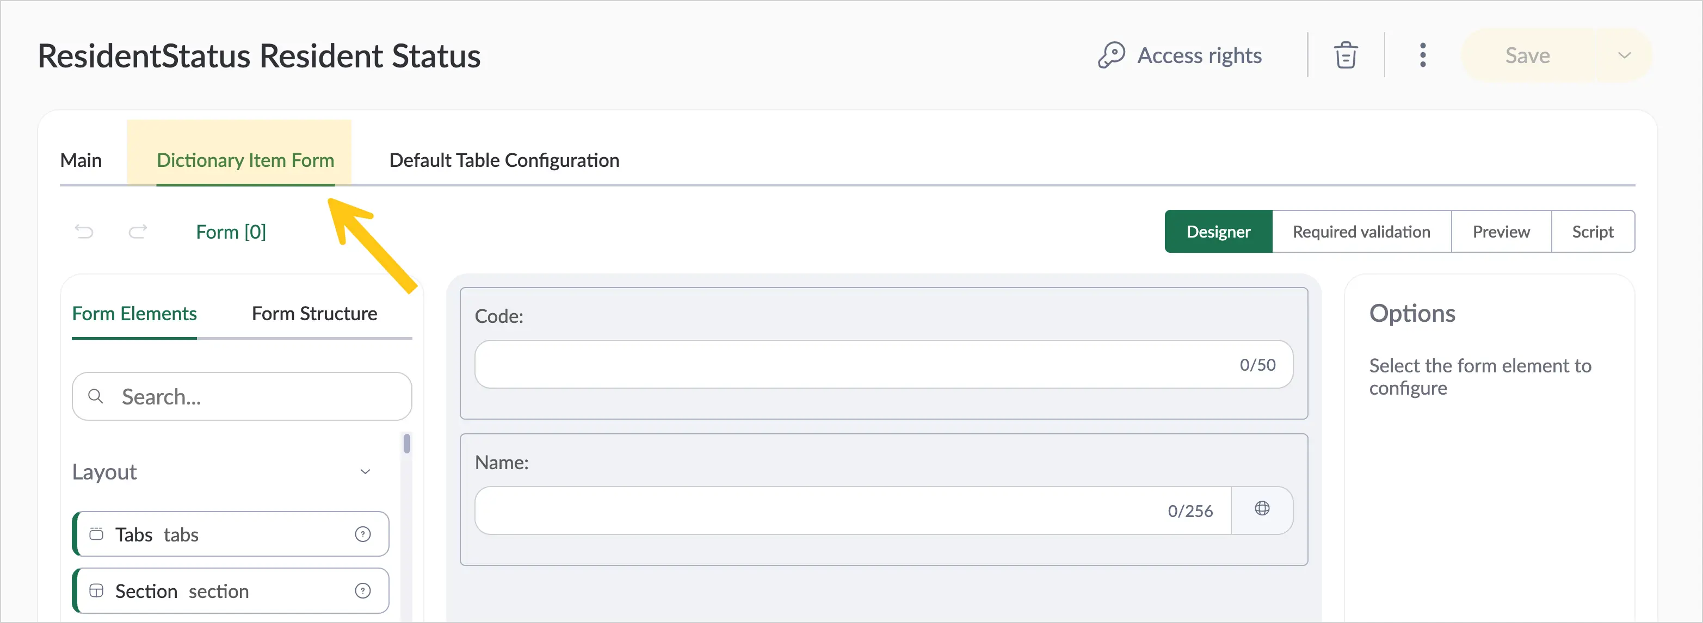Click the redo arrow icon
Screen dimensions: 1703x623
point(138,232)
